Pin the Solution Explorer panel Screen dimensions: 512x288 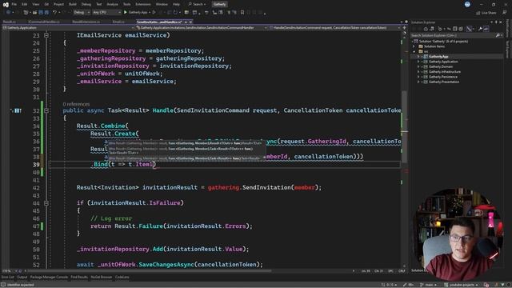coord(496,22)
